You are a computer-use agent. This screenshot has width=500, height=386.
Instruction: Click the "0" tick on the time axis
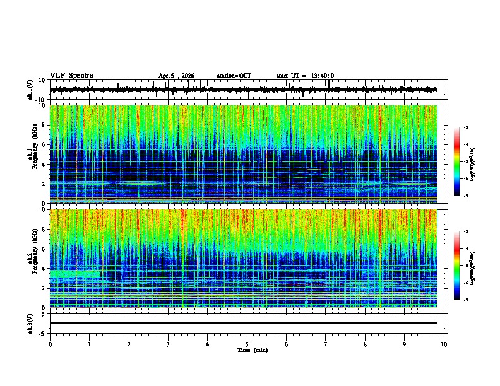coord(50,344)
